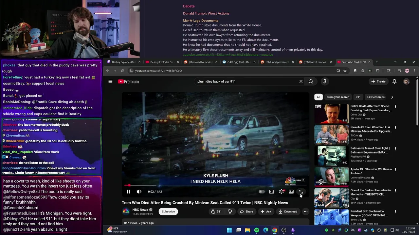Like the video with thumbs up
Viewport: 419px width, 235px height.
(216, 211)
